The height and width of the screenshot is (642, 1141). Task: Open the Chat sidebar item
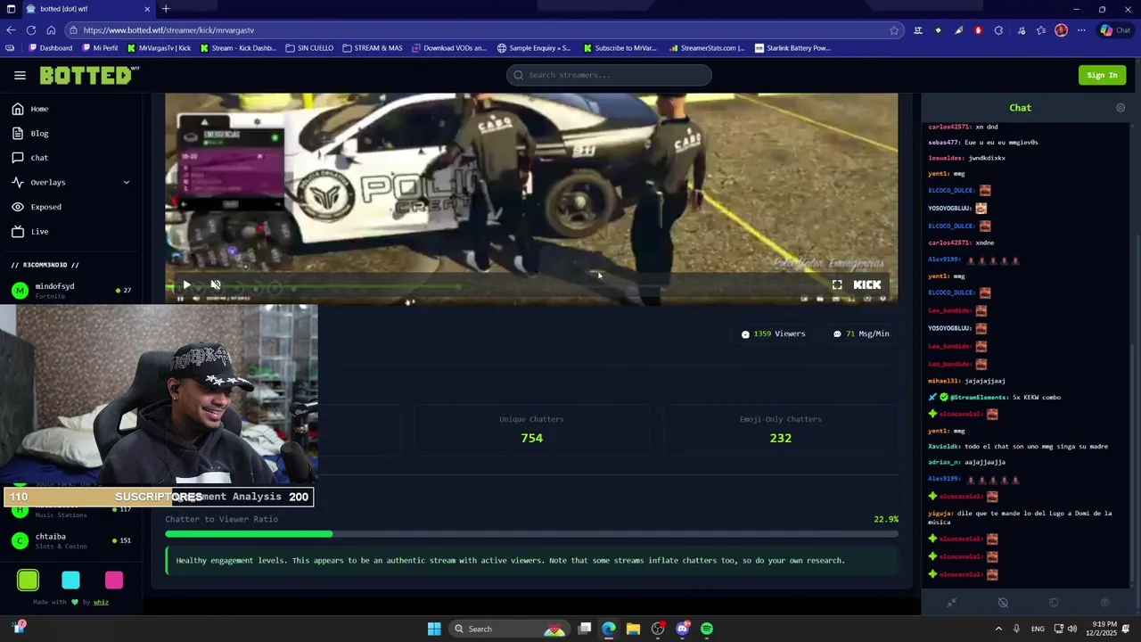(71, 158)
